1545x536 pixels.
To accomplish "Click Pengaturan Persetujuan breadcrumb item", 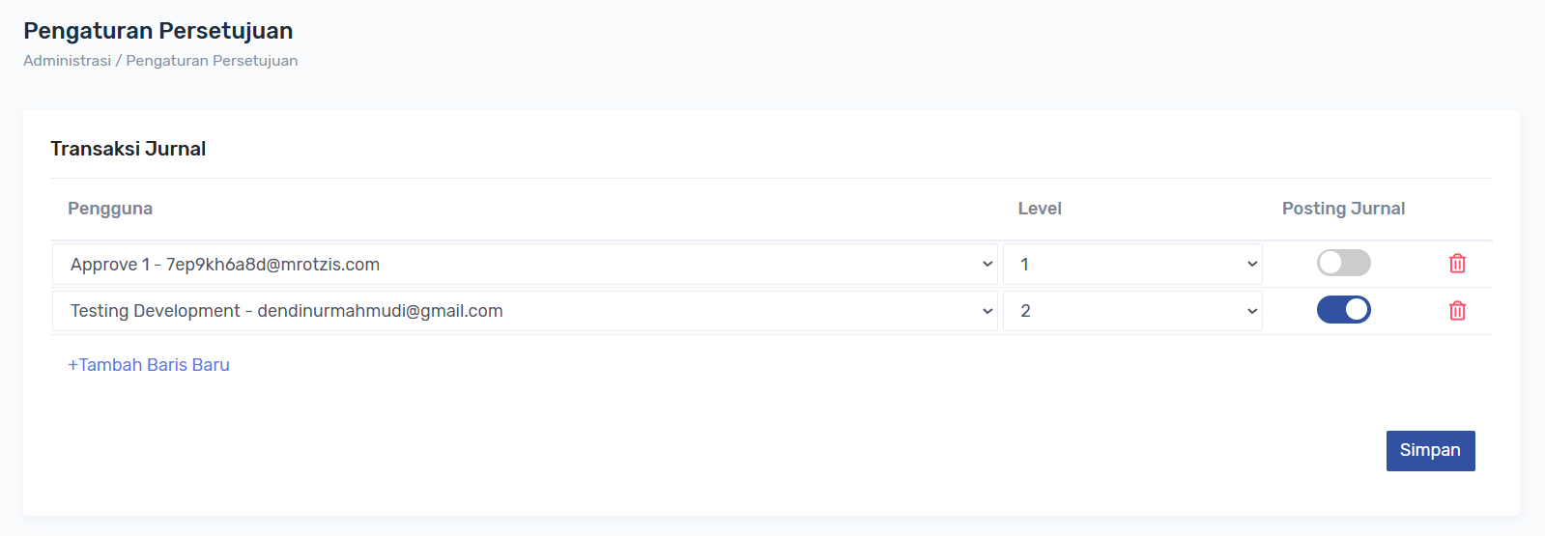I will pyautogui.click(x=212, y=61).
